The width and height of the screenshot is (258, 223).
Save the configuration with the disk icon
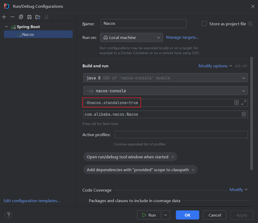point(29,17)
